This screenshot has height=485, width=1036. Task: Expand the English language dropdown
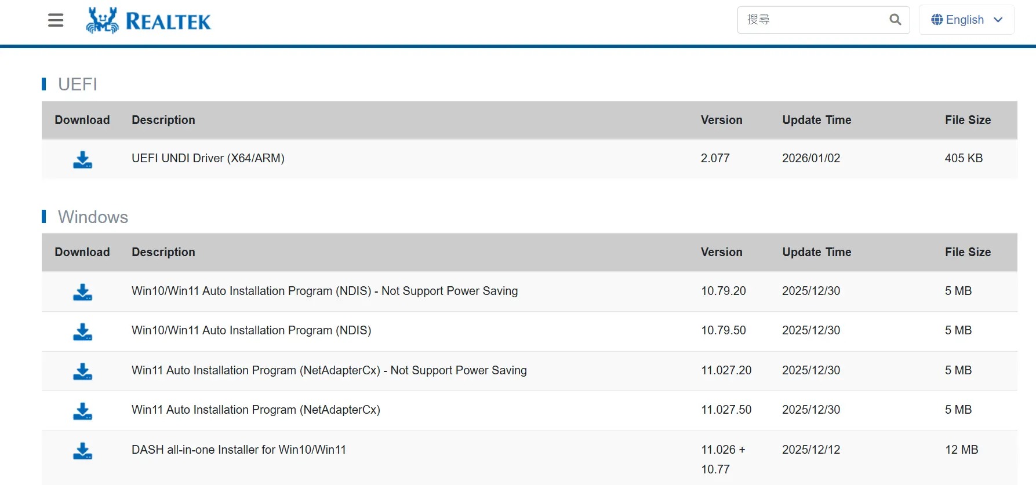coord(965,19)
